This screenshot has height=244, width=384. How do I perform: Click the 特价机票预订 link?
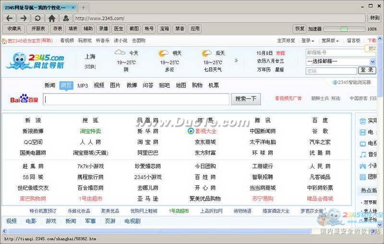coord(43,211)
